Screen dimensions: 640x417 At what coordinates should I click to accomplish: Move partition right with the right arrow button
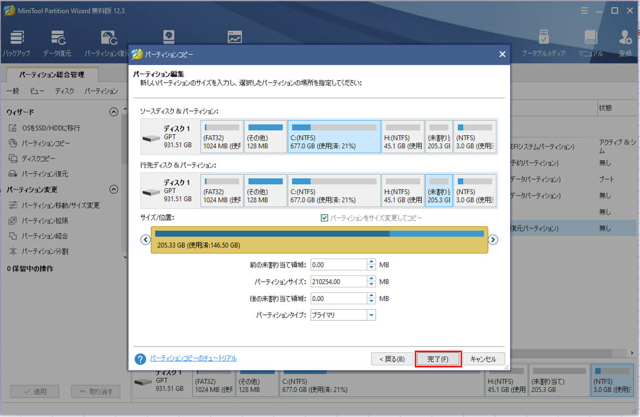(x=493, y=240)
